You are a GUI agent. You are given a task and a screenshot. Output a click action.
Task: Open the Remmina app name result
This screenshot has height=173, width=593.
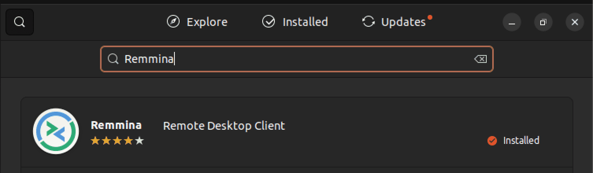coord(116,125)
